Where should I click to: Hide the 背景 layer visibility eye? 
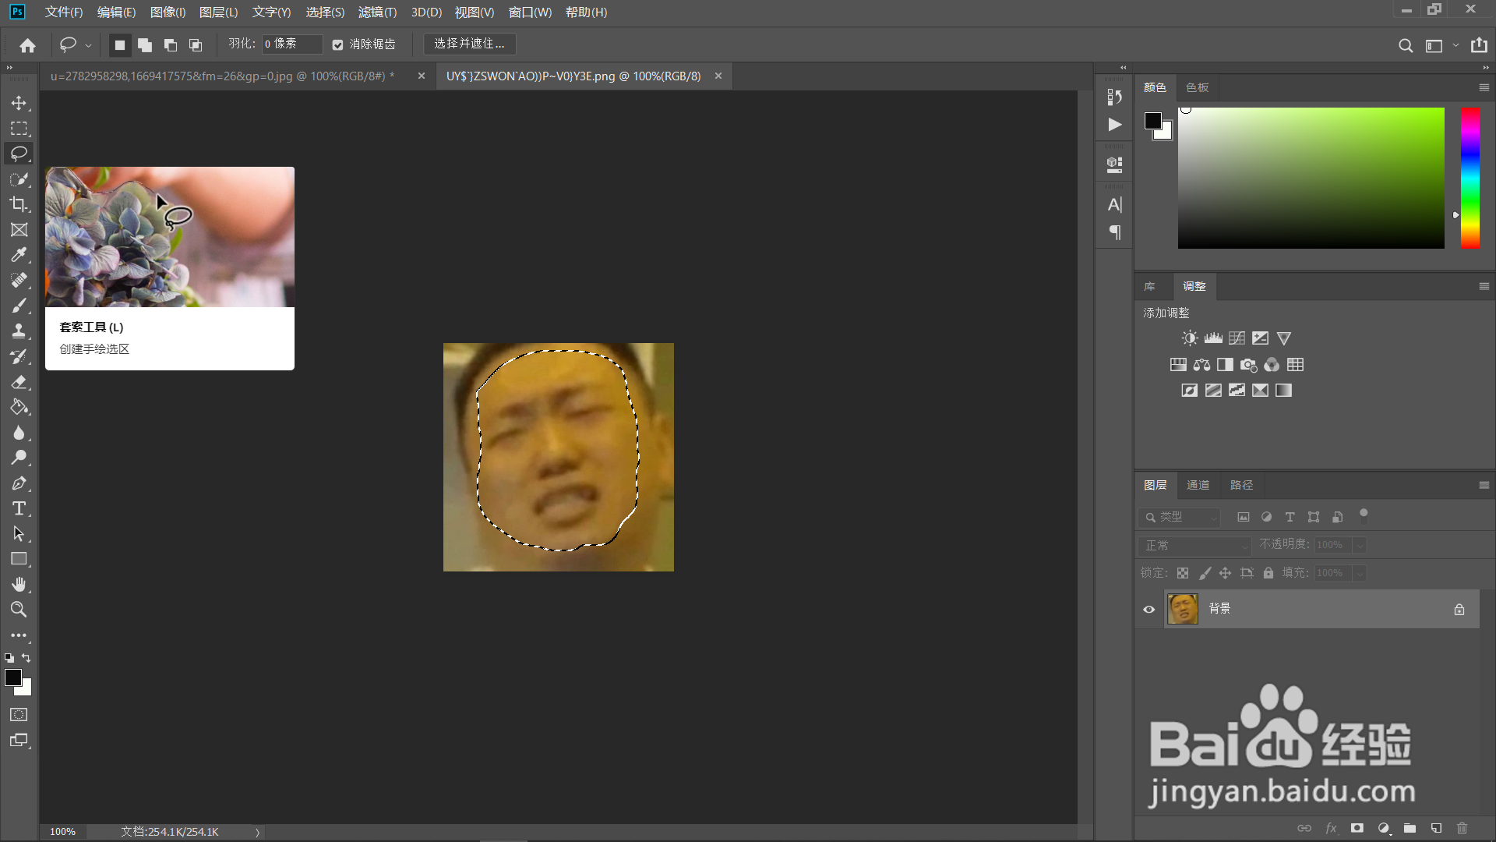tap(1148, 610)
